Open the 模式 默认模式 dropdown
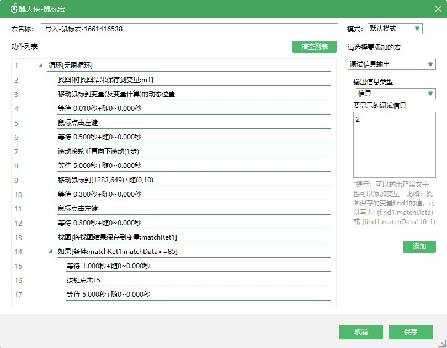Viewport: 447px width, 348px height. pyautogui.click(x=395, y=29)
